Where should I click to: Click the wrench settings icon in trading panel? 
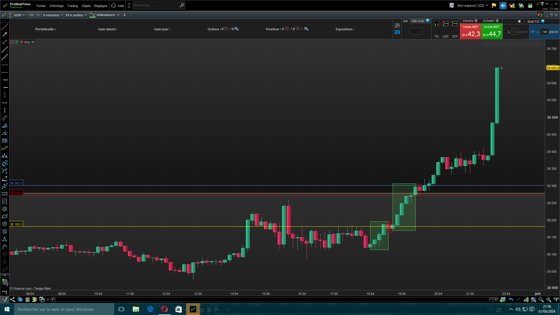tap(397, 26)
